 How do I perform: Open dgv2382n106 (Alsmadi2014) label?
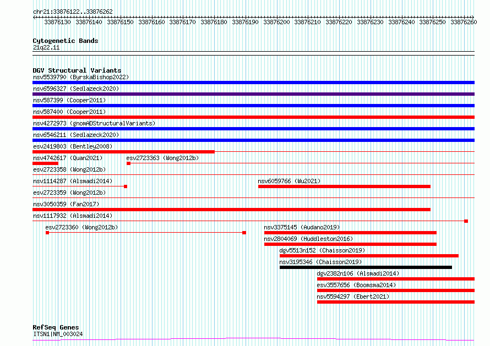358,273
